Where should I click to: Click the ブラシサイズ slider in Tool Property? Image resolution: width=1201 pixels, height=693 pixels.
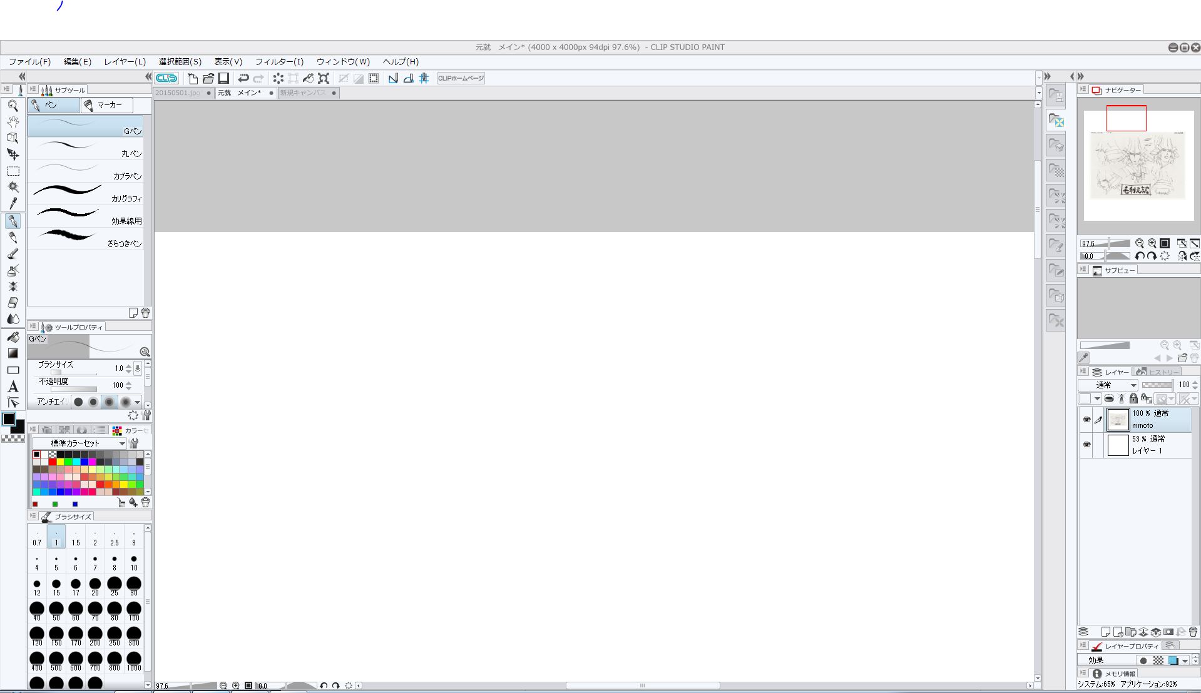[74, 373]
